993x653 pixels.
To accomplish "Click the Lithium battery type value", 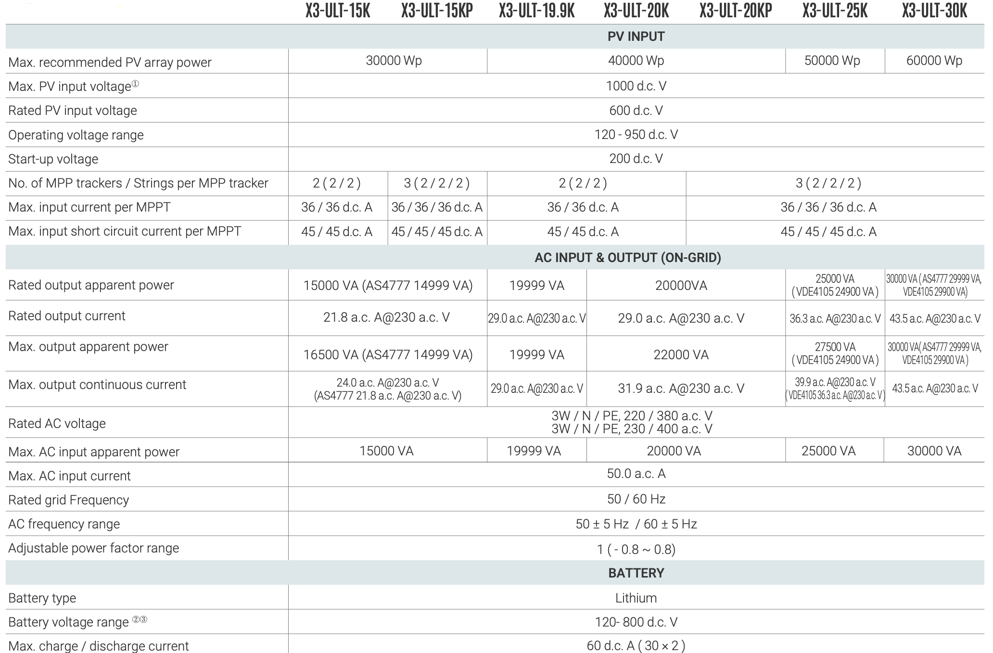I will pyautogui.click(x=636, y=598).
